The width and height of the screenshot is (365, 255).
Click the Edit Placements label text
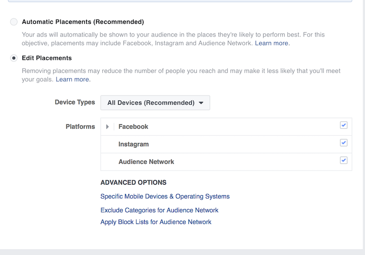click(x=47, y=58)
